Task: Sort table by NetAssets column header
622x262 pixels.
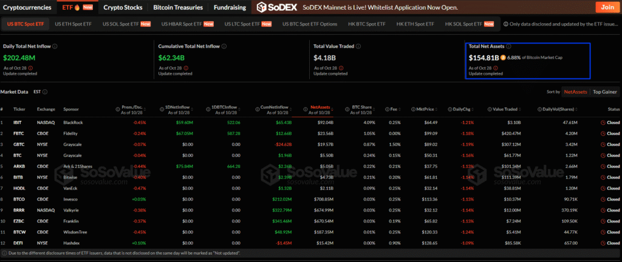Action: (320, 108)
